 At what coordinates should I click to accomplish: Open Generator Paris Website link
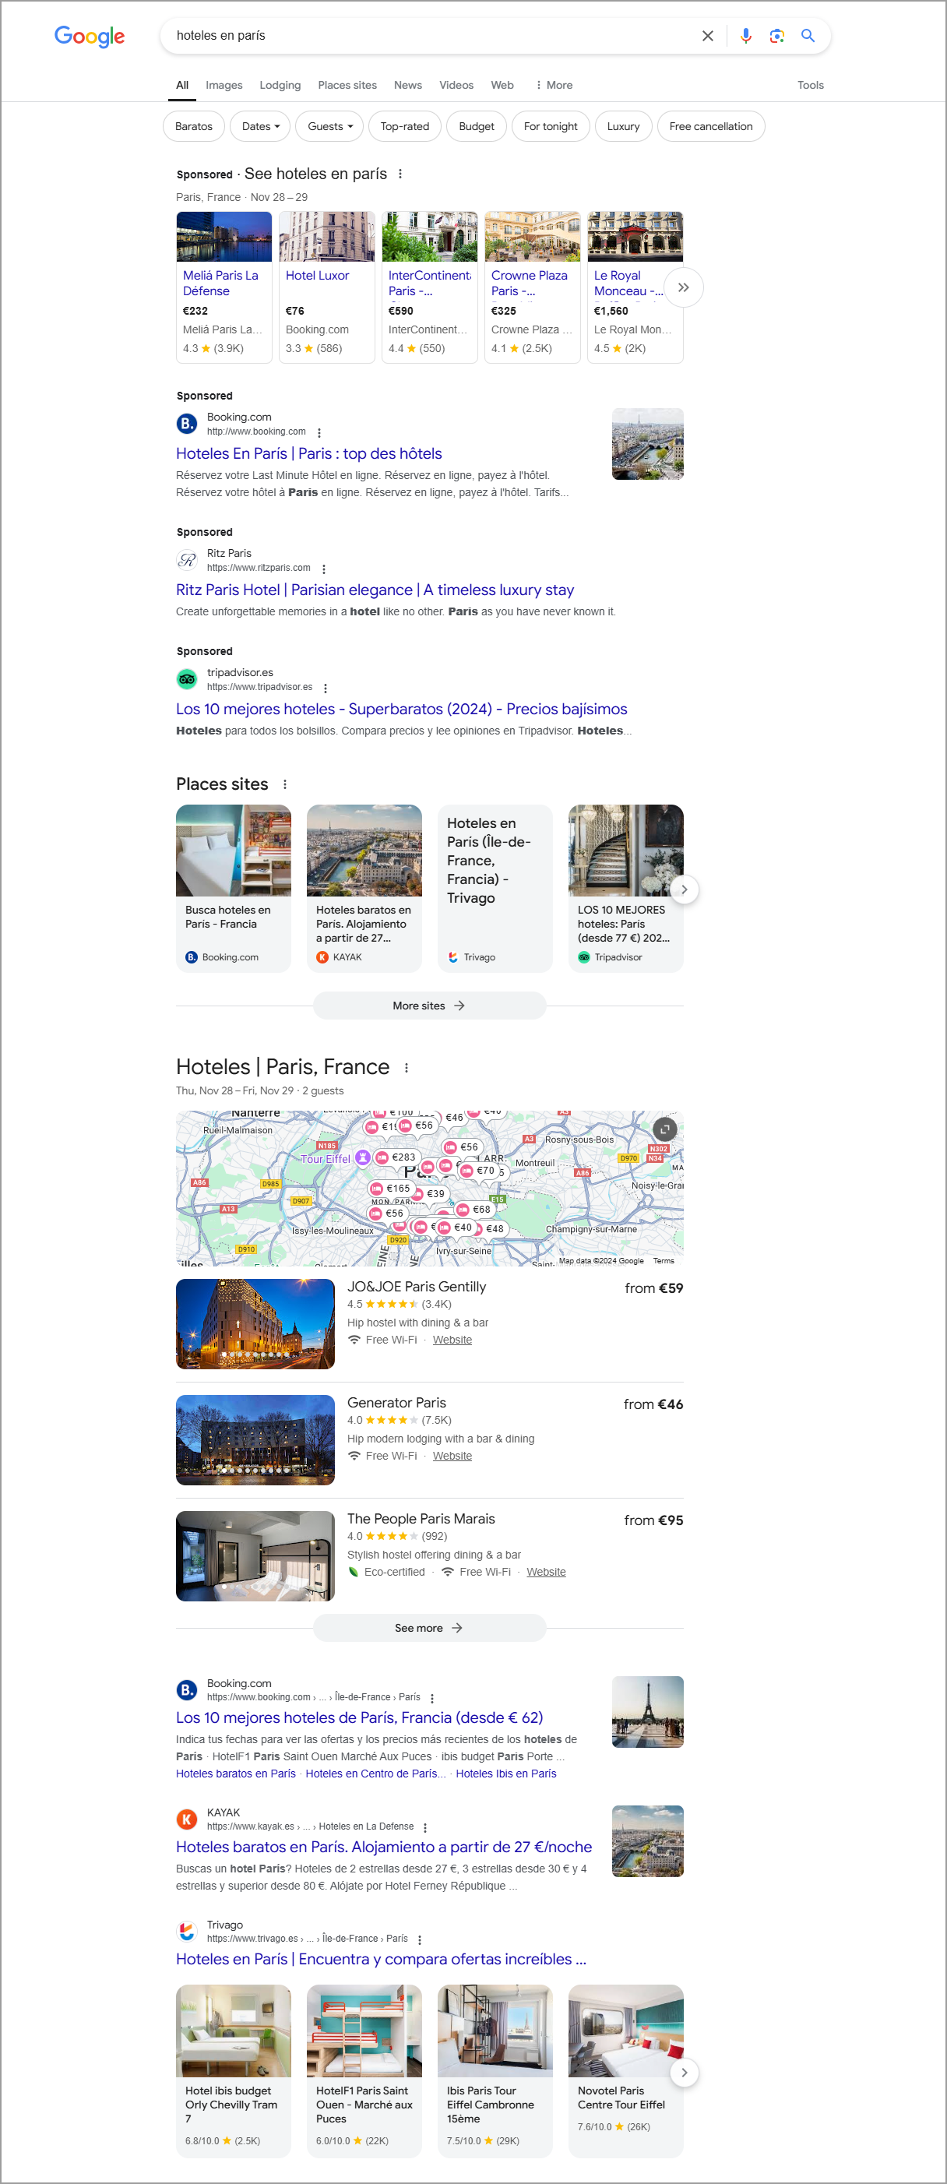pos(452,1456)
